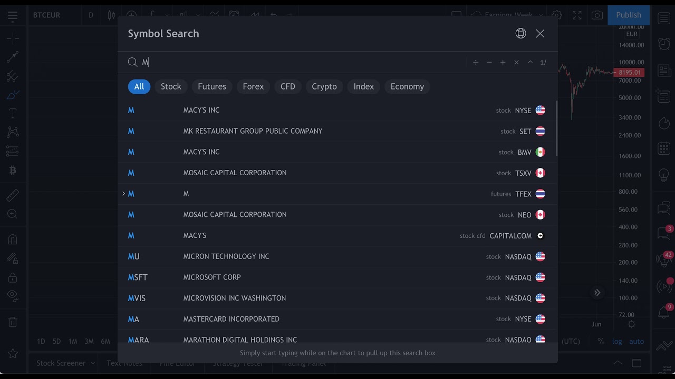
Task: Open the Stock Screener dropdown tab
Action: (x=65, y=363)
